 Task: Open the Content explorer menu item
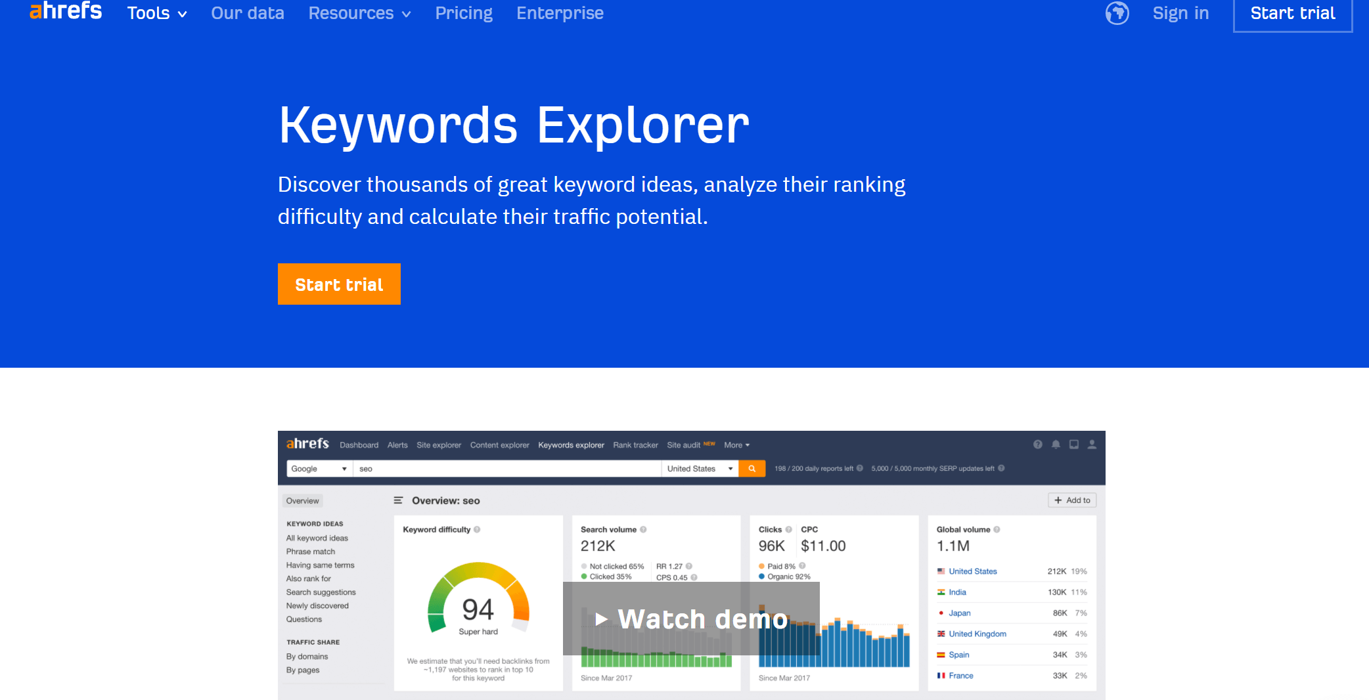499,445
